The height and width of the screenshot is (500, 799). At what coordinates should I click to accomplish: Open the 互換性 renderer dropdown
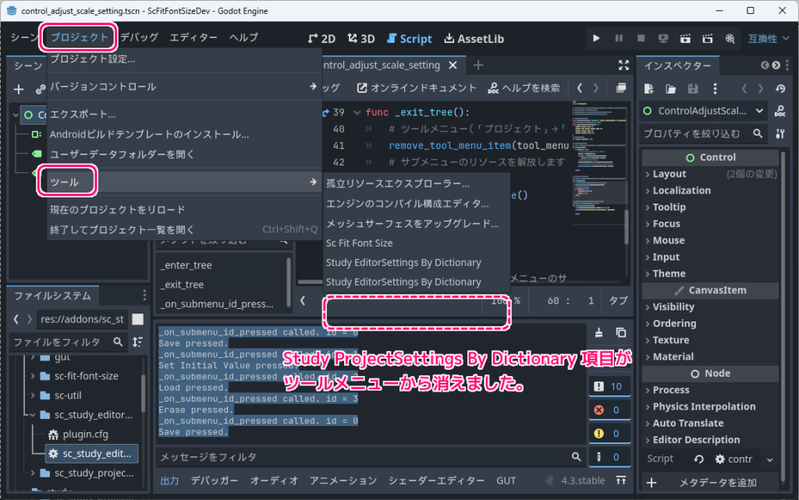pos(769,37)
